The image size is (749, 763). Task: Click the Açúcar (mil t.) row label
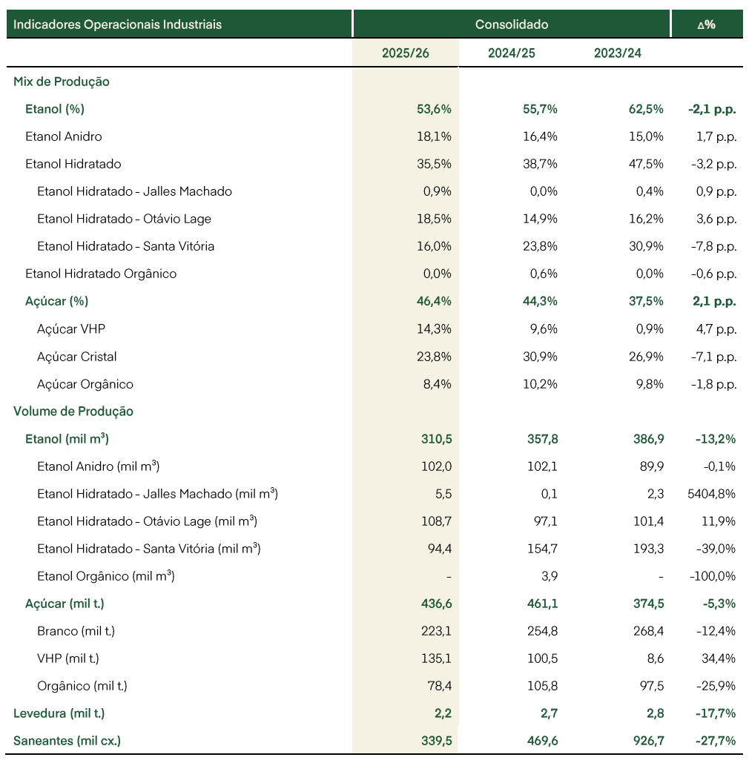[65, 604]
